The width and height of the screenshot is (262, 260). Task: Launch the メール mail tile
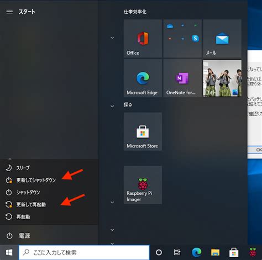click(222, 39)
